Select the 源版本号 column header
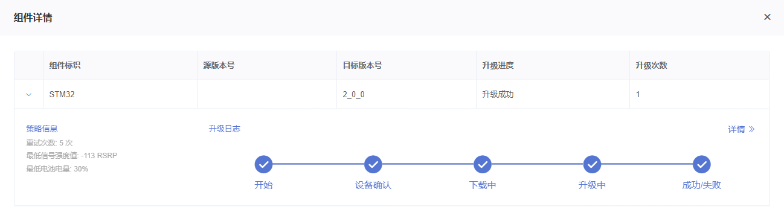The image size is (784, 224). pos(267,65)
